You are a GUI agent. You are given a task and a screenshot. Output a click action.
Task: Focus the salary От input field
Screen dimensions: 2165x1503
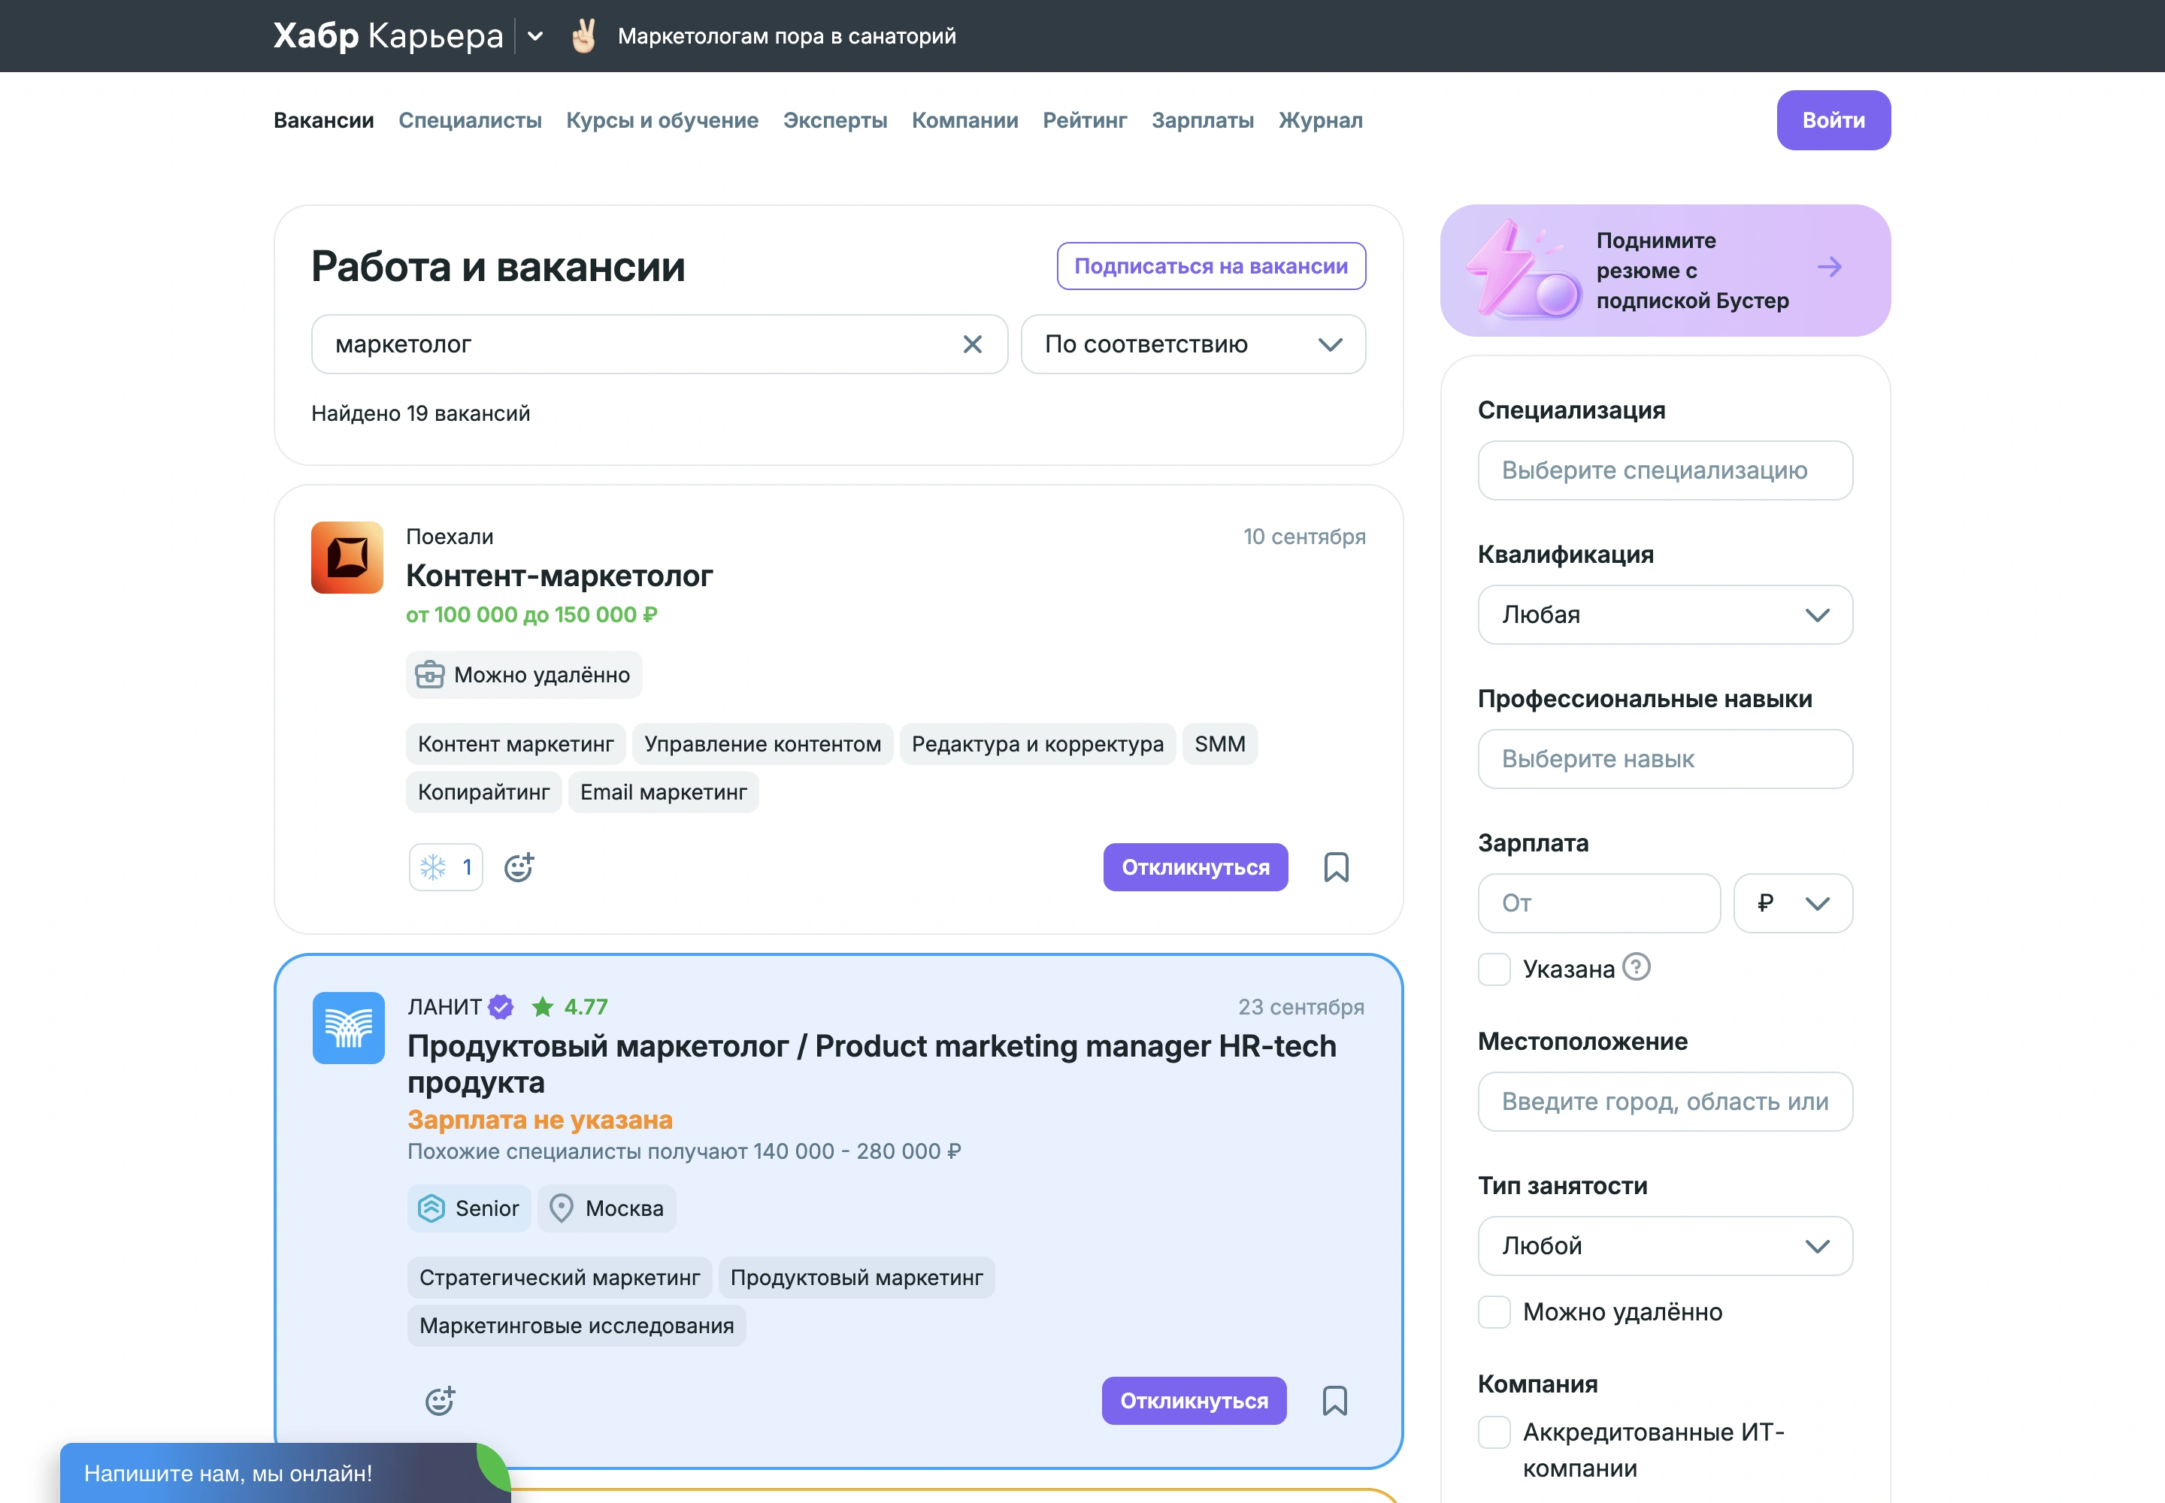click(x=1599, y=903)
